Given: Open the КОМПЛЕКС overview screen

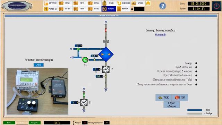Looking at the screenshot, I should pos(51,3).
